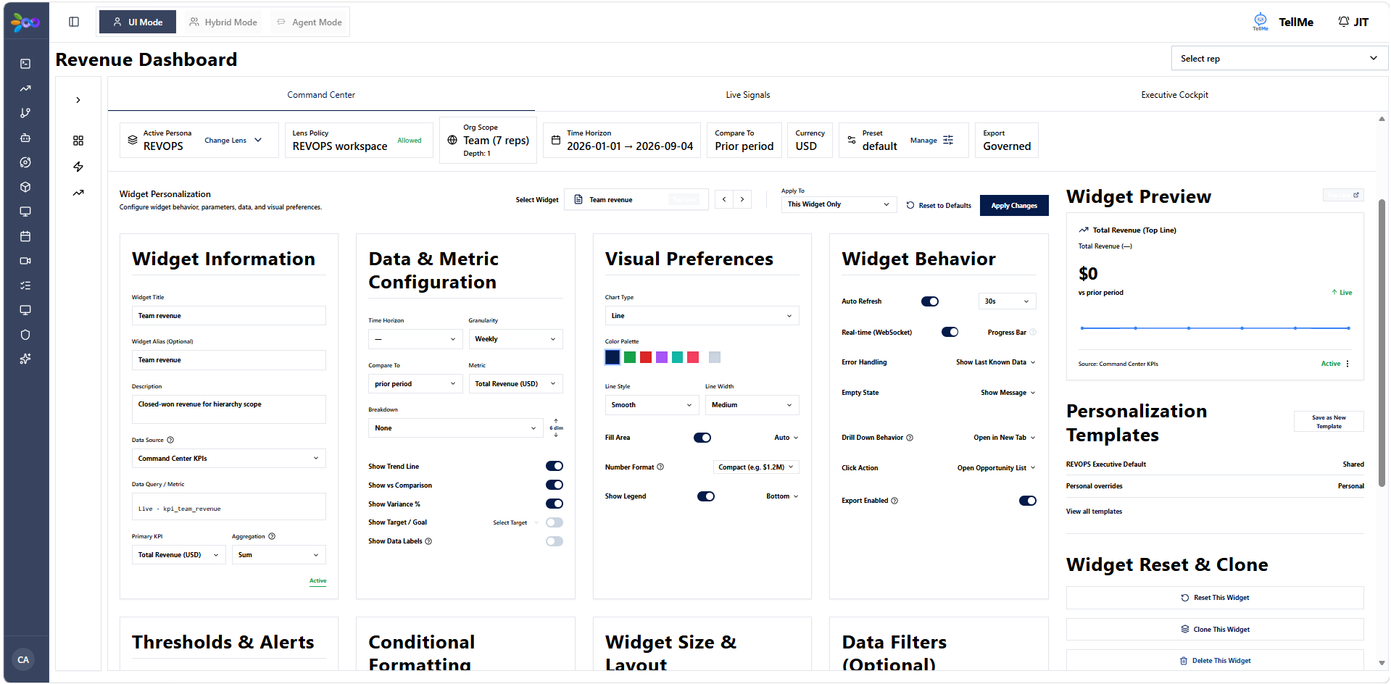Switch to Live Signals tab

coord(748,95)
